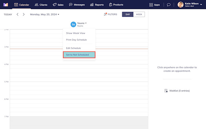Choose Print Day Schedule
206x129 pixels.
79,40
